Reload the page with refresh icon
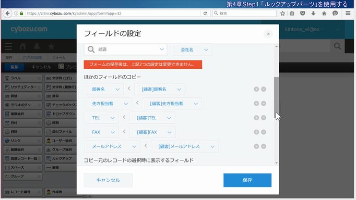 [x=205, y=14]
